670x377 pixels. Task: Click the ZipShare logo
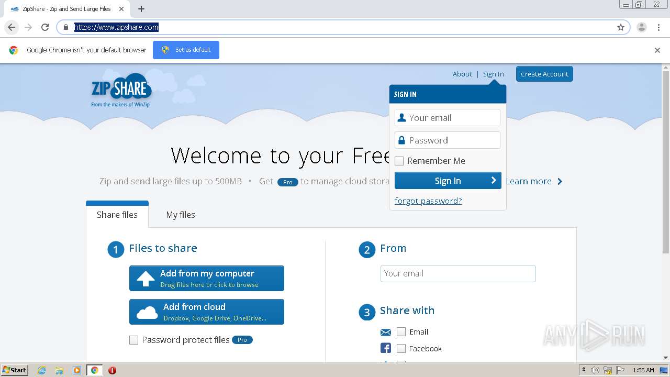coord(121,90)
